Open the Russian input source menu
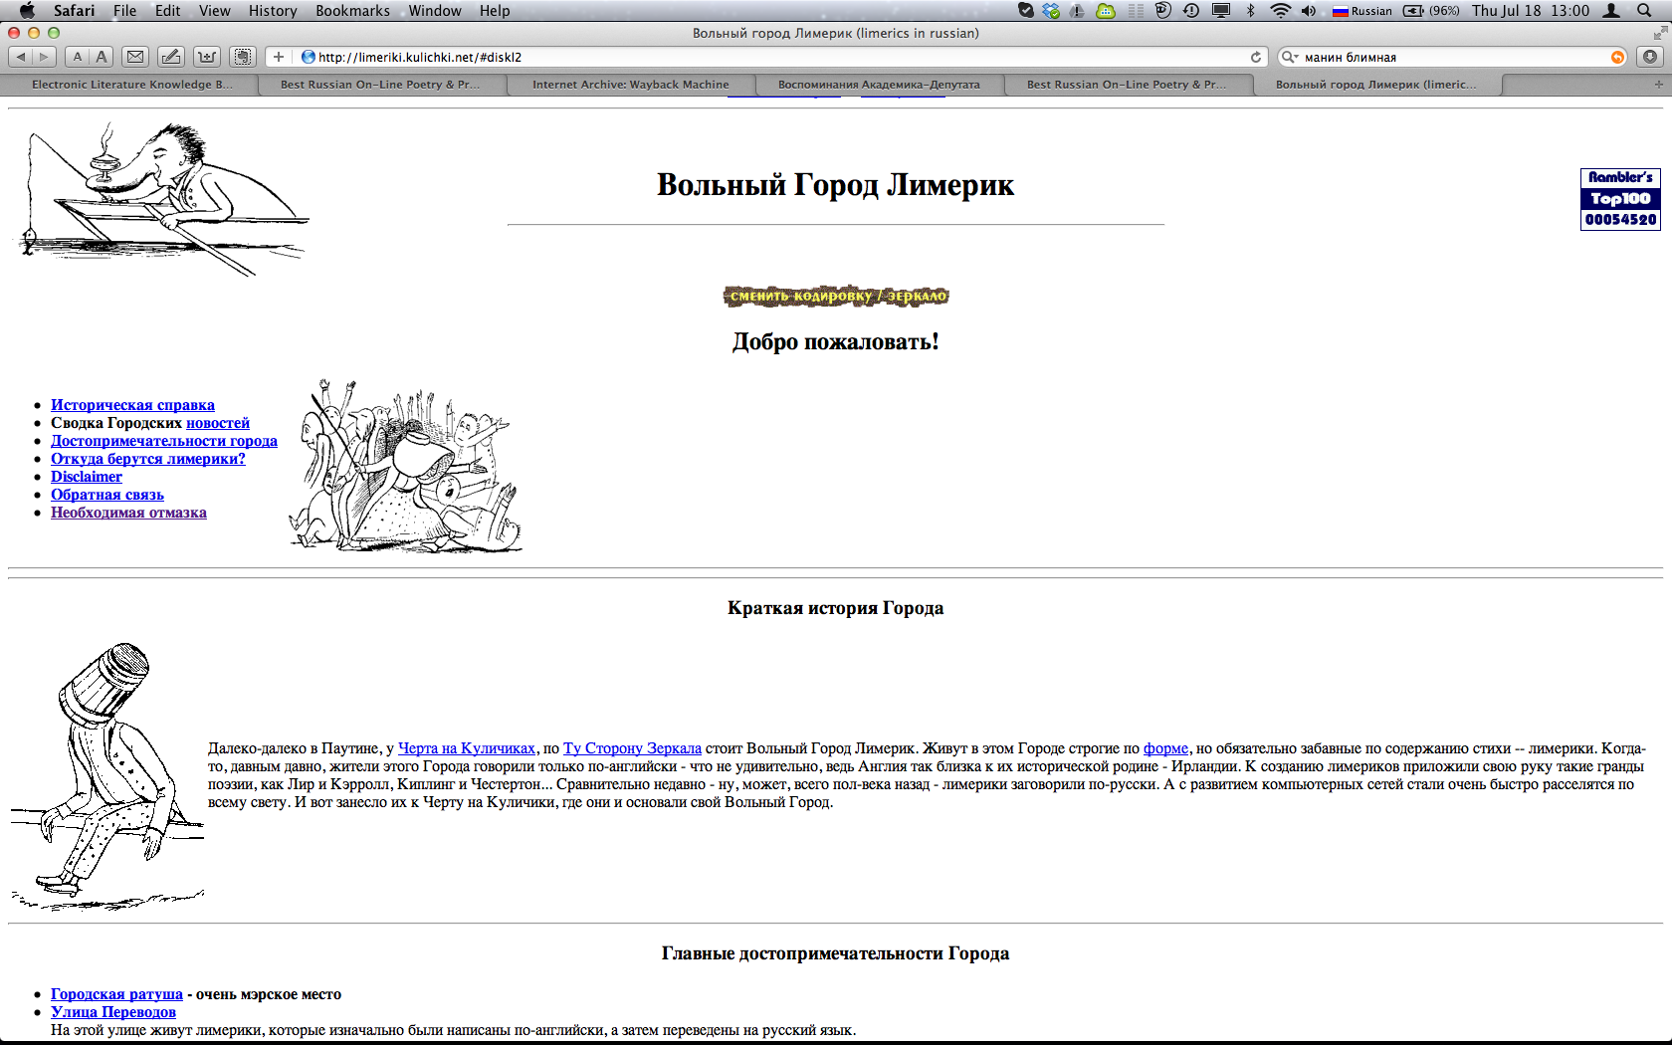This screenshot has height=1045, width=1672. tap(1362, 10)
